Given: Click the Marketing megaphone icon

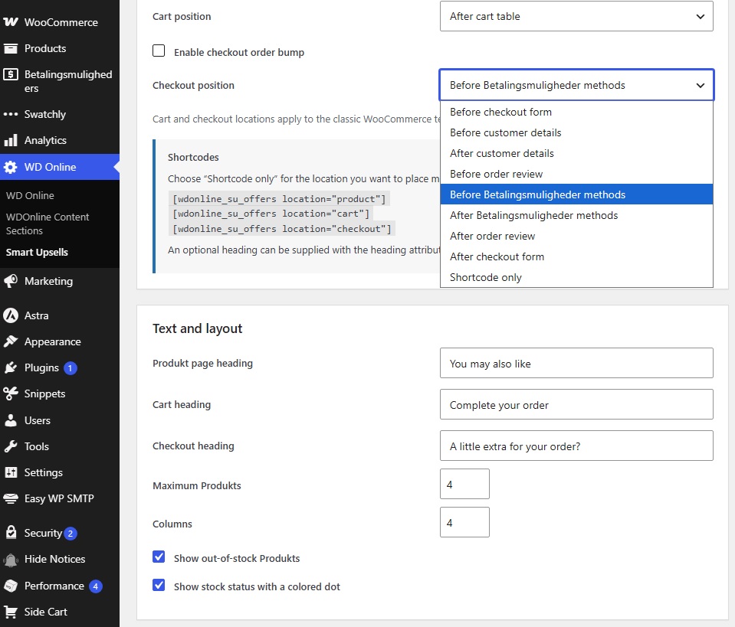Looking at the screenshot, I should point(10,281).
